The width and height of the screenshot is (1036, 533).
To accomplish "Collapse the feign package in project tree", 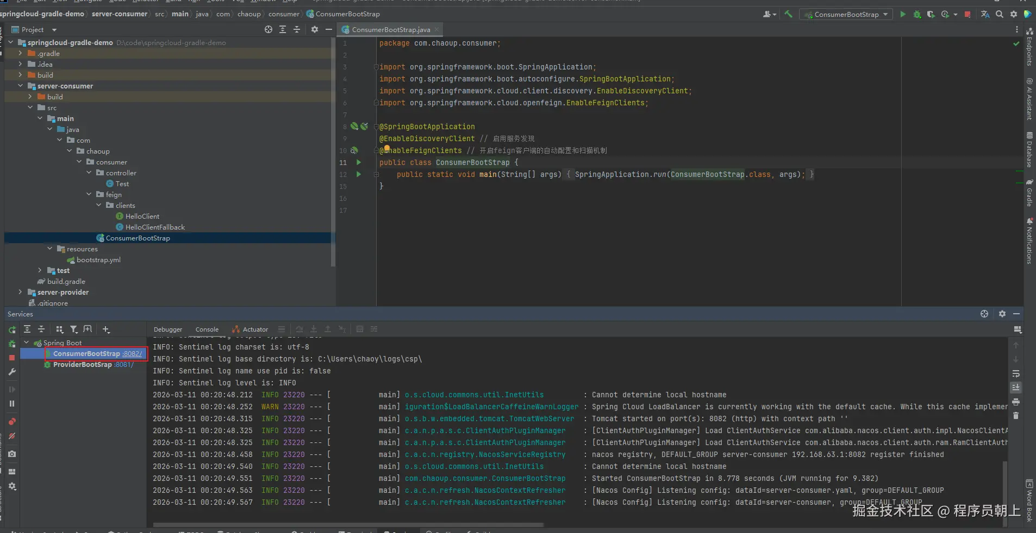I will pos(89,194).
